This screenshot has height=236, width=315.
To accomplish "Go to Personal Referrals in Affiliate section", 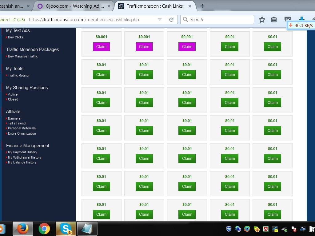I will (x=22, y=128).
